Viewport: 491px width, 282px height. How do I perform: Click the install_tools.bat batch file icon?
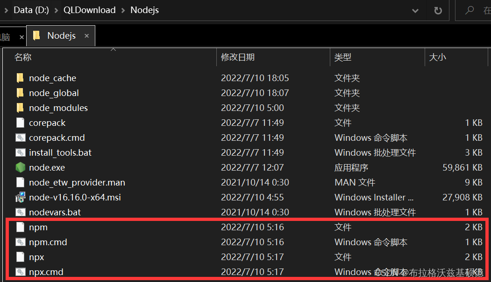pos(20,152)
